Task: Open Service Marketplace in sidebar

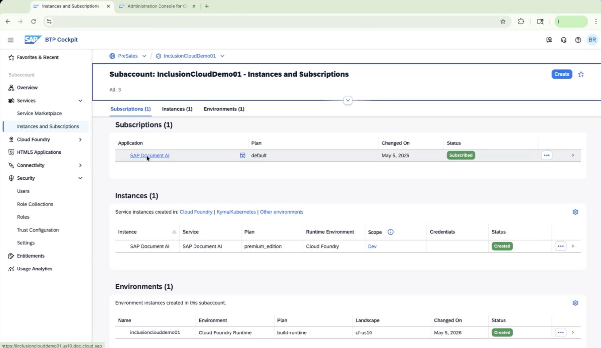Action: point(39,113)
